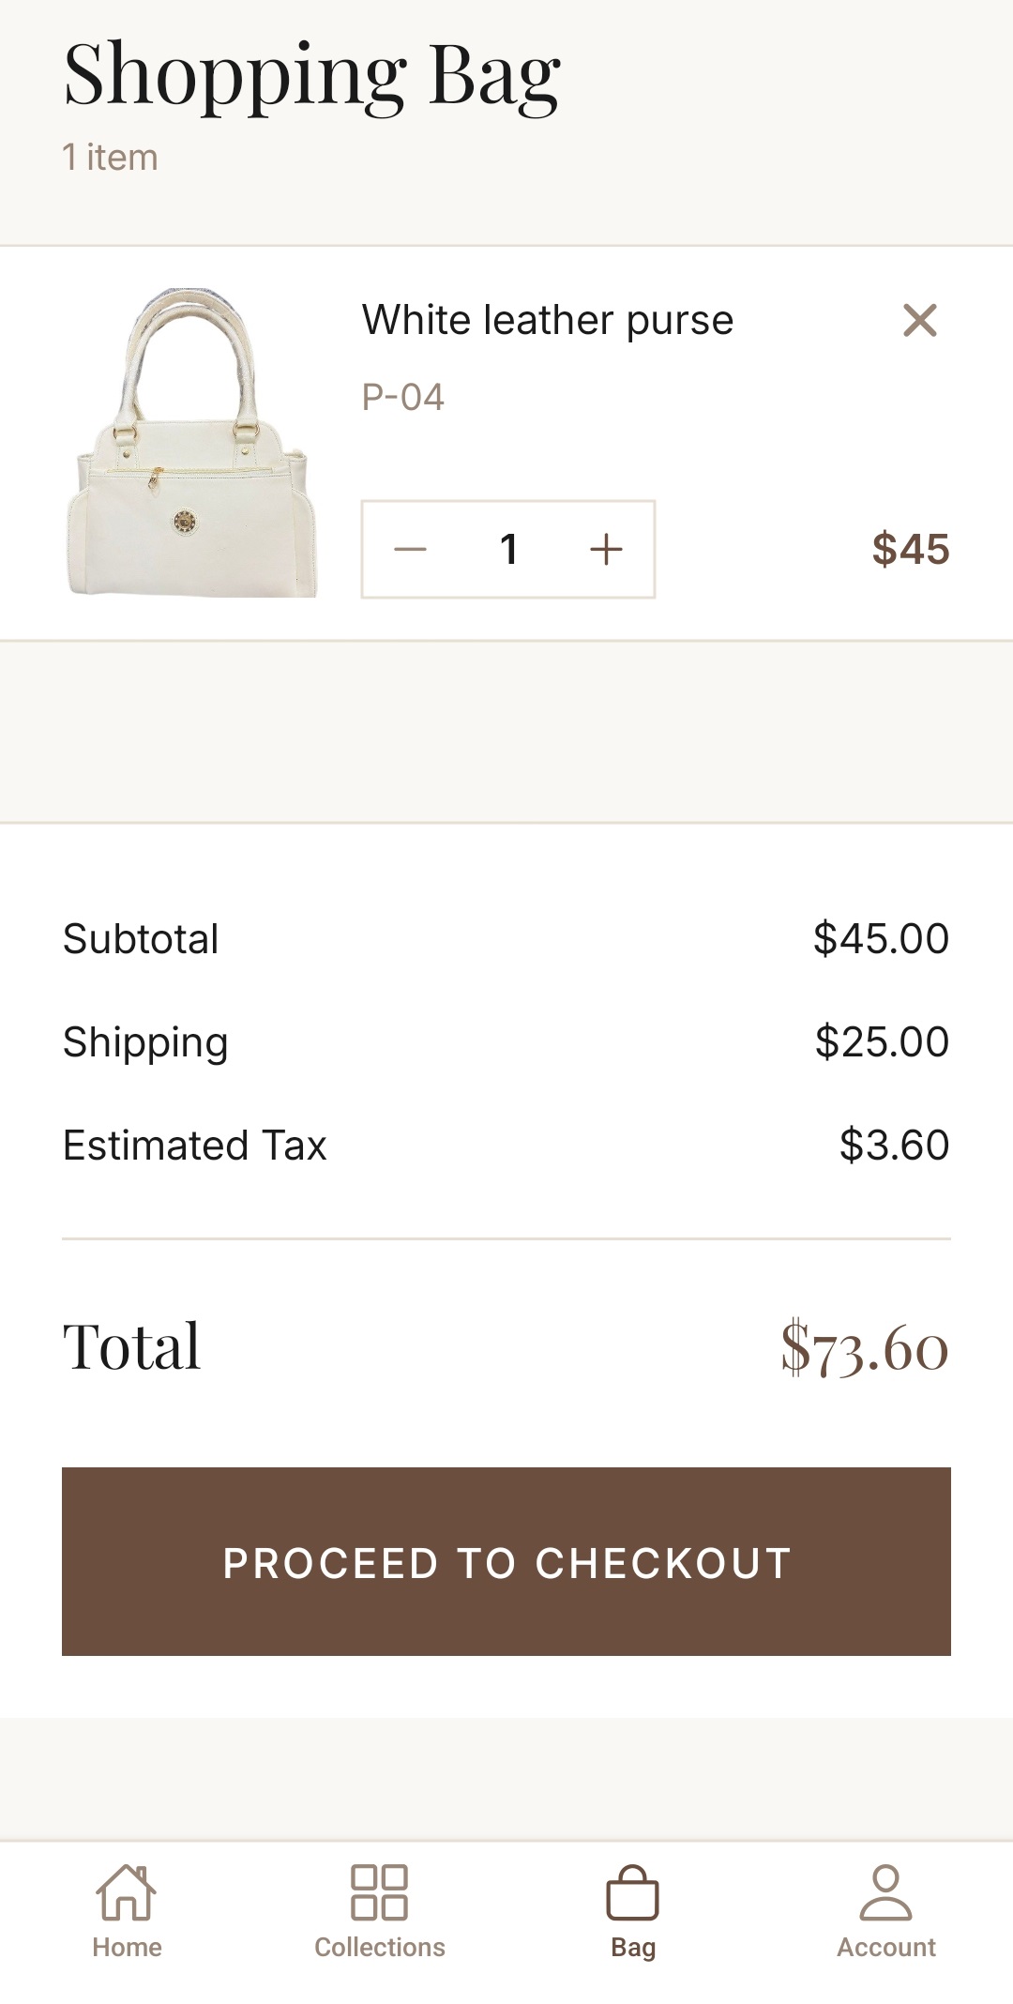The width and height of the screenshot is (1013, 2004).
Task: Click the Shopping Bag heading
Action: pyautogui.click(x=312, y=77)
